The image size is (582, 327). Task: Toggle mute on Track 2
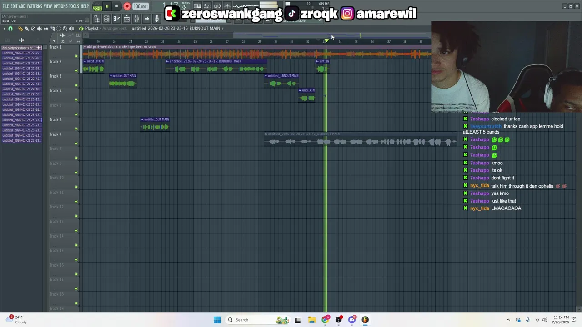(76, 70)
